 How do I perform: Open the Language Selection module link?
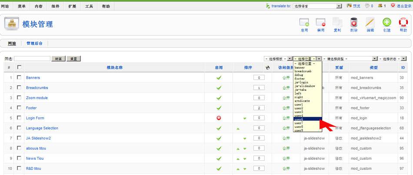[x=42, y=128]
